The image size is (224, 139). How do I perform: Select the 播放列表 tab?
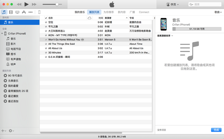pyautogui.click(x=94, y=12)
